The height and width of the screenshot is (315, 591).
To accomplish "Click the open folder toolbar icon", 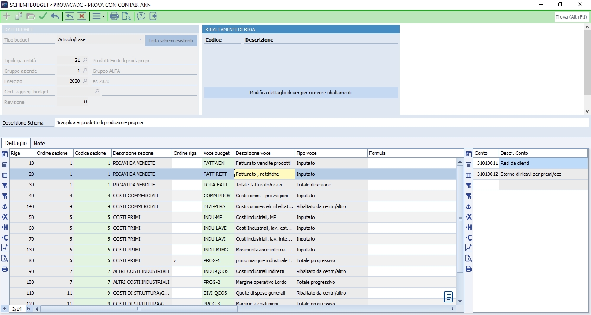I will coord(30,16).
